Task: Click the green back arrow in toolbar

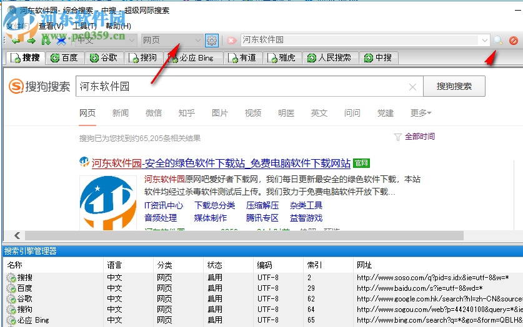Action: [16, 41]
